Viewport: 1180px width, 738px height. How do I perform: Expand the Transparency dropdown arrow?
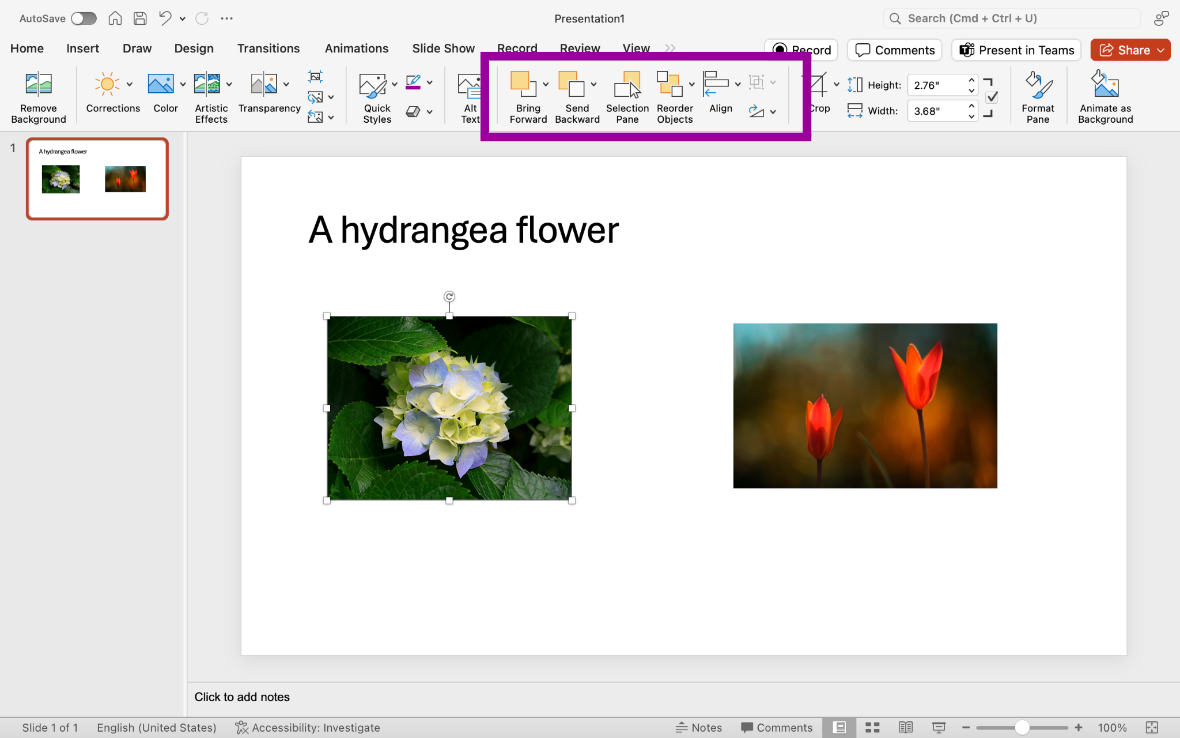coord(286,84)
